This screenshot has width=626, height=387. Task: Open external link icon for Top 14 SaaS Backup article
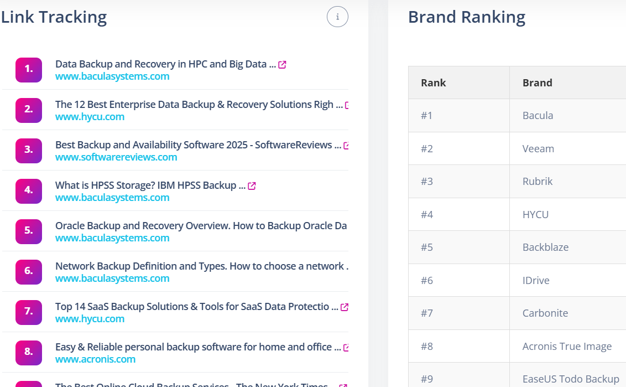344,307
